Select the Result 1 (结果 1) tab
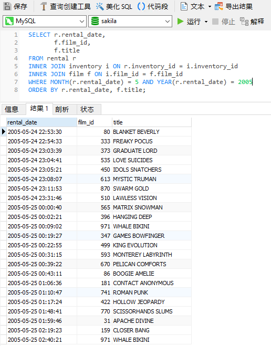 39,109
